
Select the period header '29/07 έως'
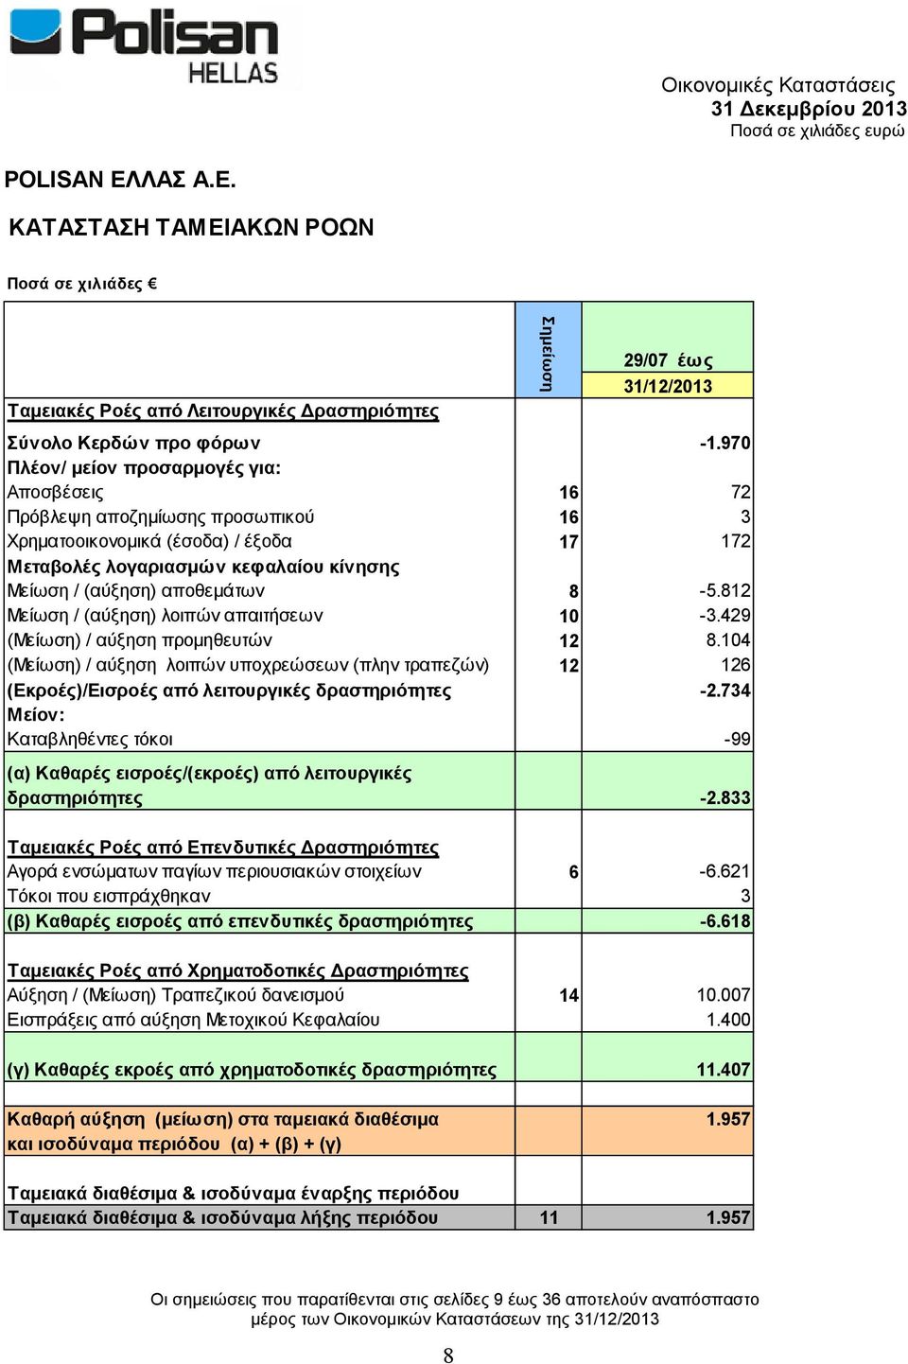pyautogui.click(x=668, y=360)
